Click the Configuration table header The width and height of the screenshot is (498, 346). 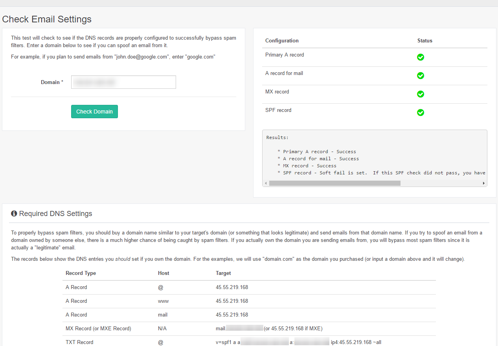(282, 40)
